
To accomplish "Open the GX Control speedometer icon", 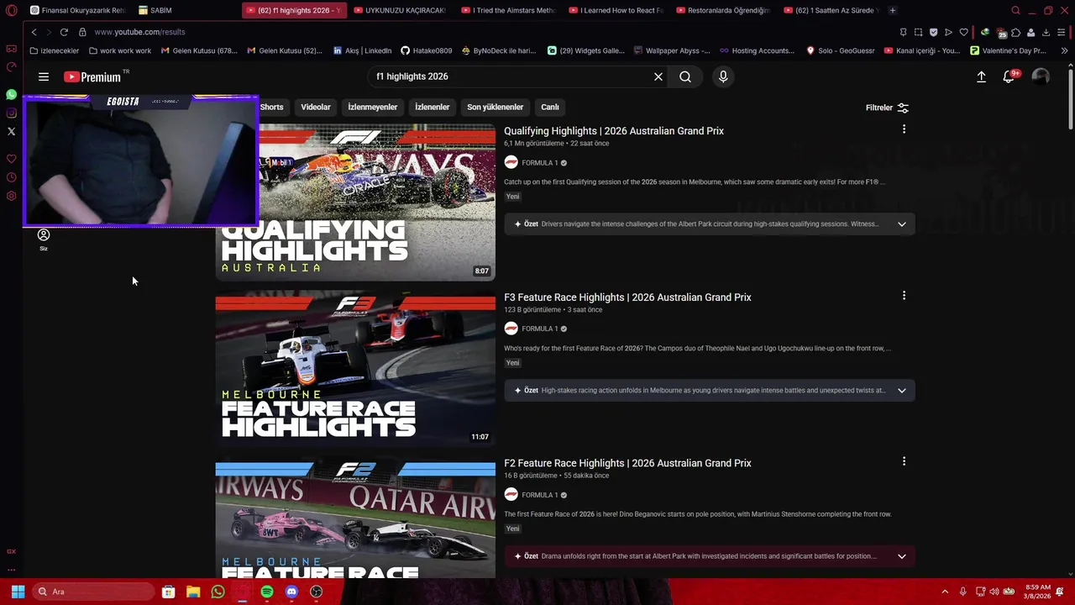I will (x=11, y=67).
